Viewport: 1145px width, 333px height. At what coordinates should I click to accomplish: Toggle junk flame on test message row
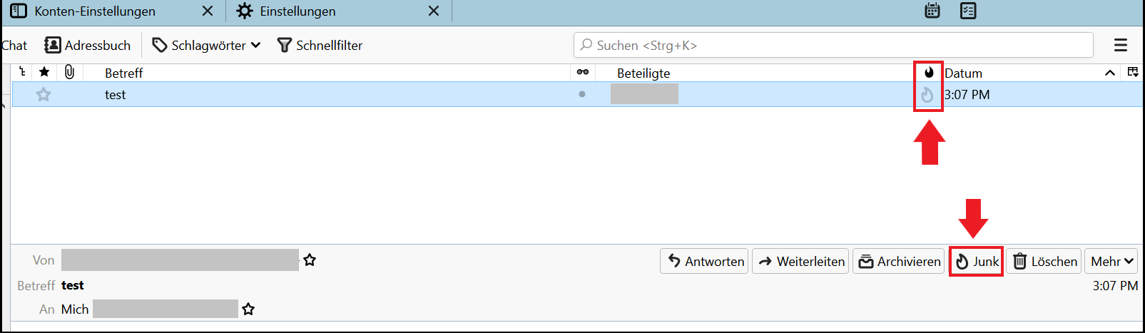pyautogui.click(x=927, y=95)
